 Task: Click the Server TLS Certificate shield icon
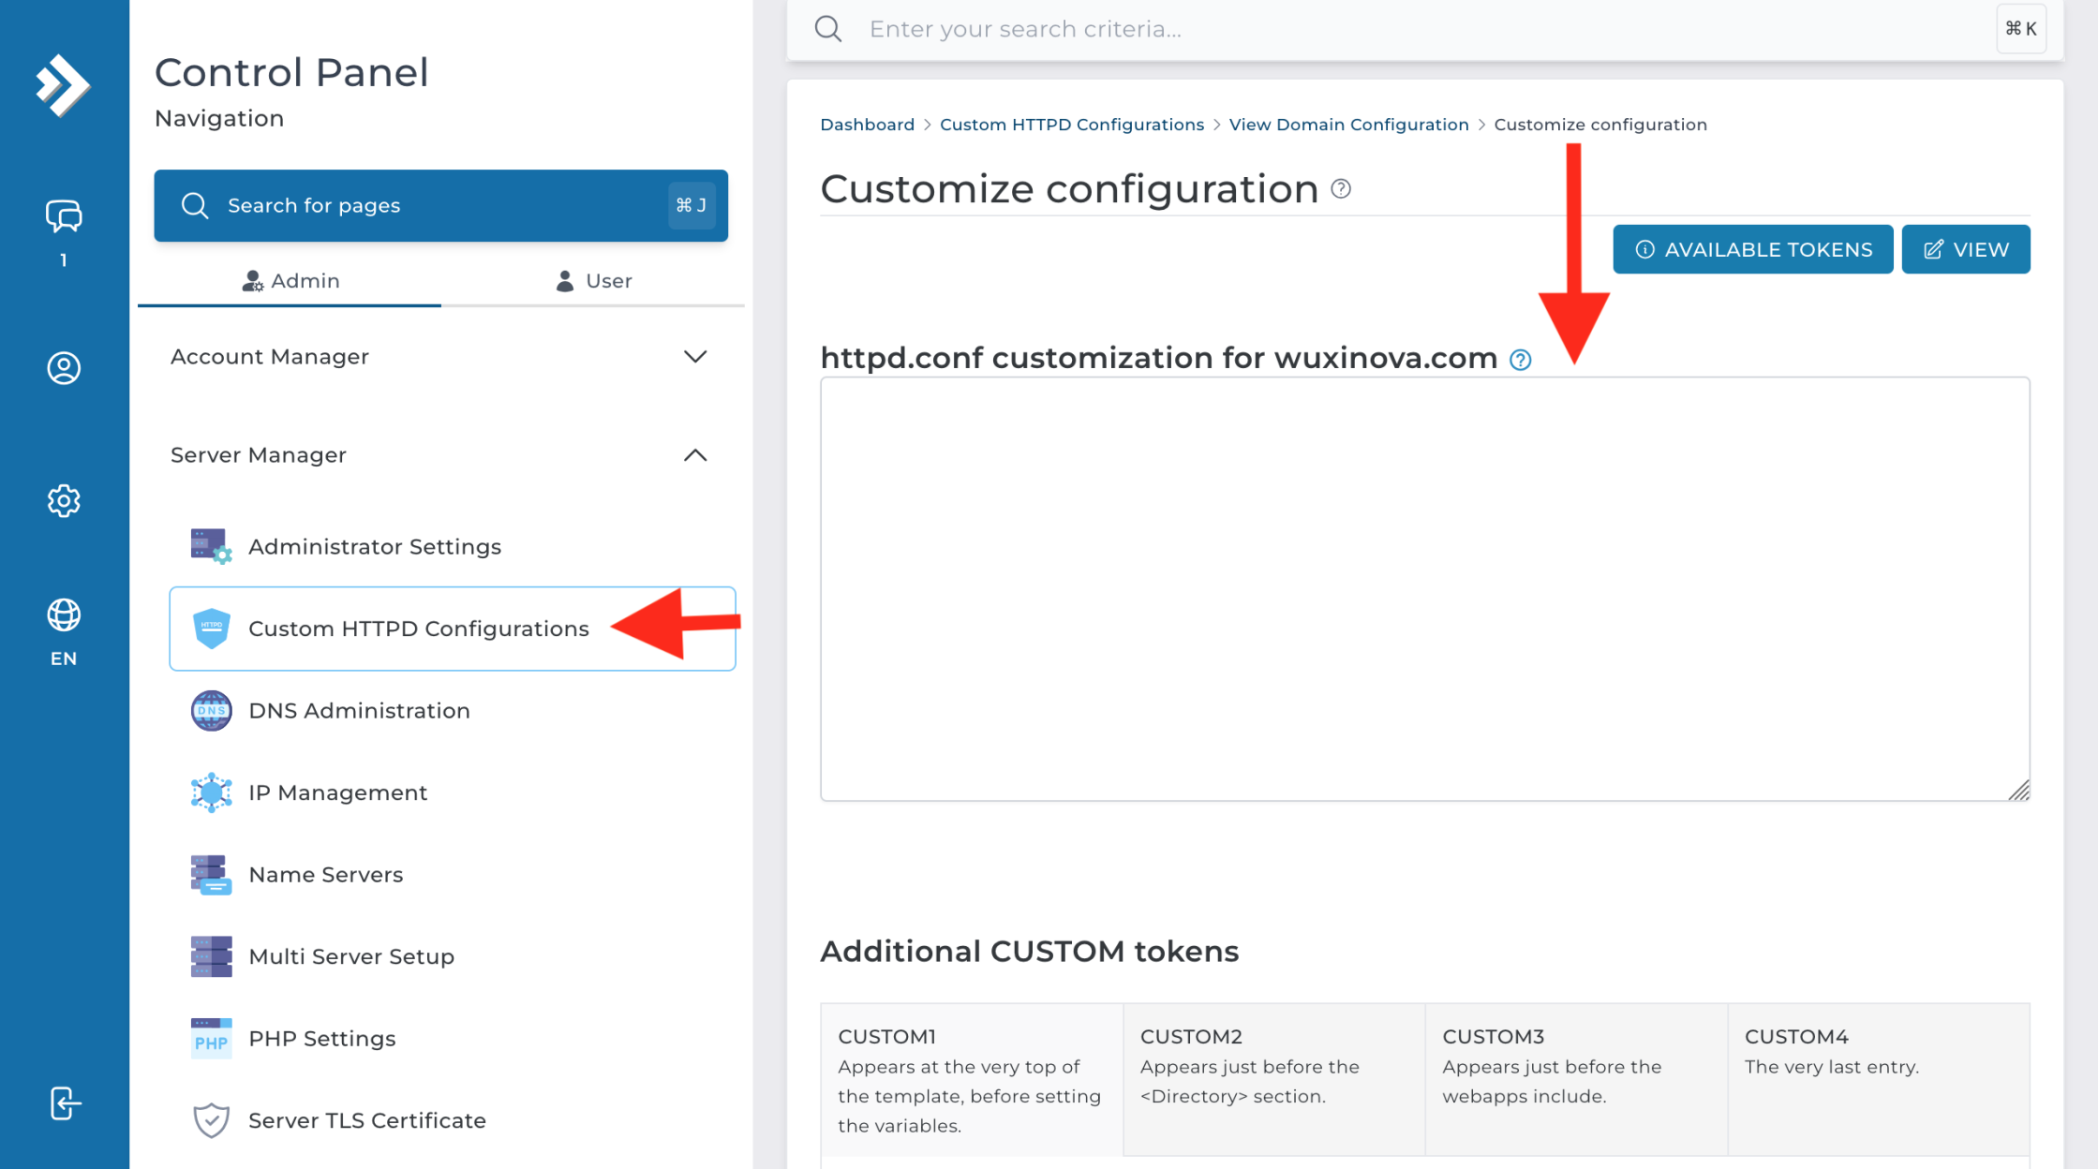pos(211,1120)
